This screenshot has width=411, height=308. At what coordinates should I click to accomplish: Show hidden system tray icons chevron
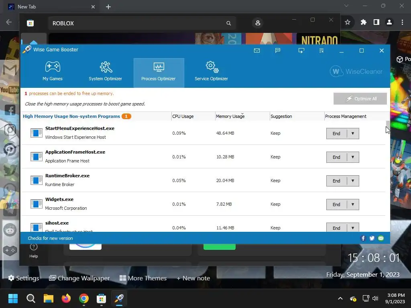[340, 298]
